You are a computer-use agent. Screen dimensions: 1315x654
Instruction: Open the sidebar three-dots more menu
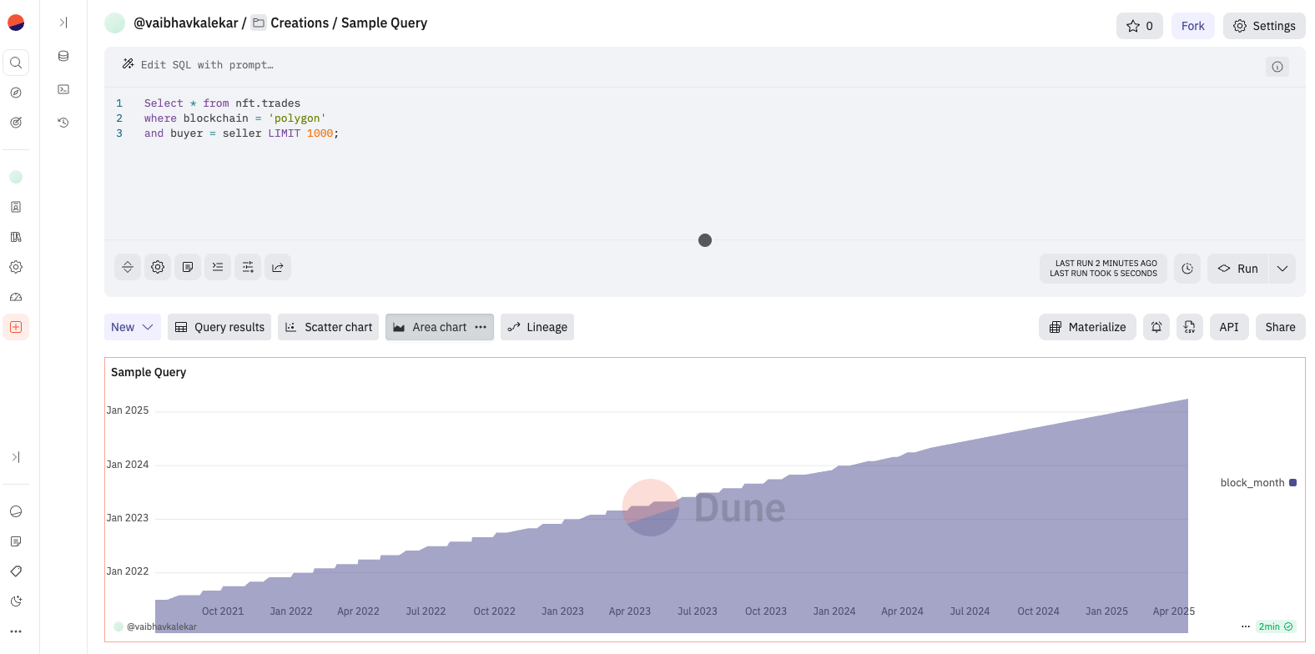coord(16,631)
